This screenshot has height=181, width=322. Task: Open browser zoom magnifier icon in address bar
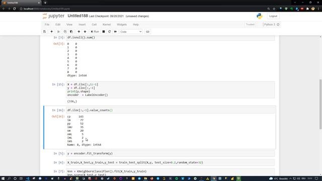pyautogui.click(x=268, y=9)
